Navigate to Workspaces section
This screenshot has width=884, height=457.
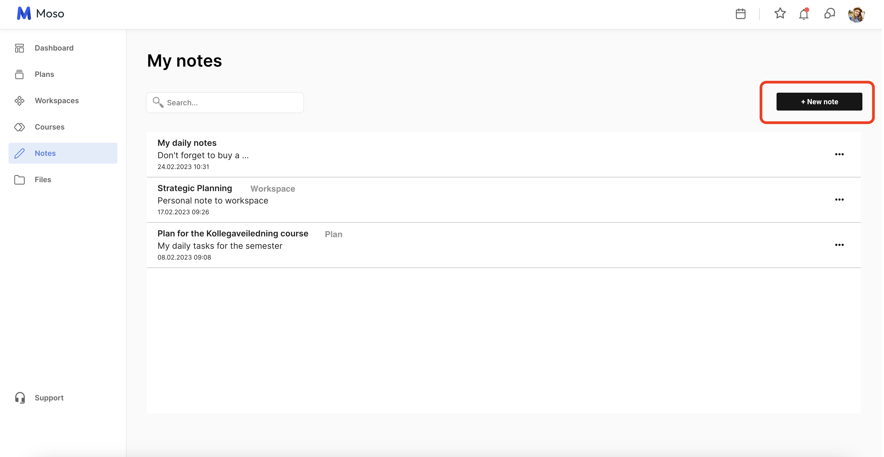[x=57, y=101]
